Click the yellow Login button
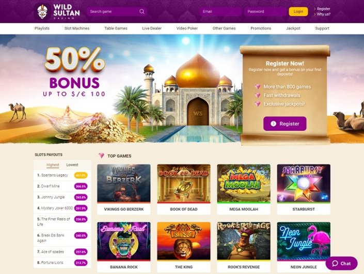The height and width of the screenshot is (274, 364). [298, 11]
